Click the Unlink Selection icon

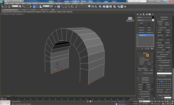tap(6, 6)
